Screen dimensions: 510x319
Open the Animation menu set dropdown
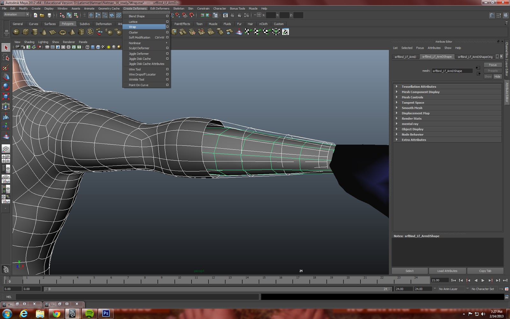[16, 14]
